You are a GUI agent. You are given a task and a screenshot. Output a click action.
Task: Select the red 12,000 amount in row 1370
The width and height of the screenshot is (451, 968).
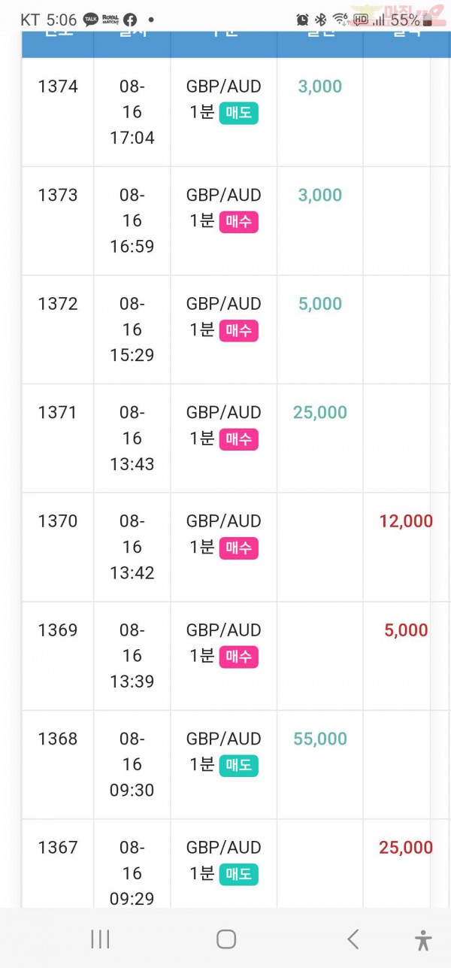[406, 521]
